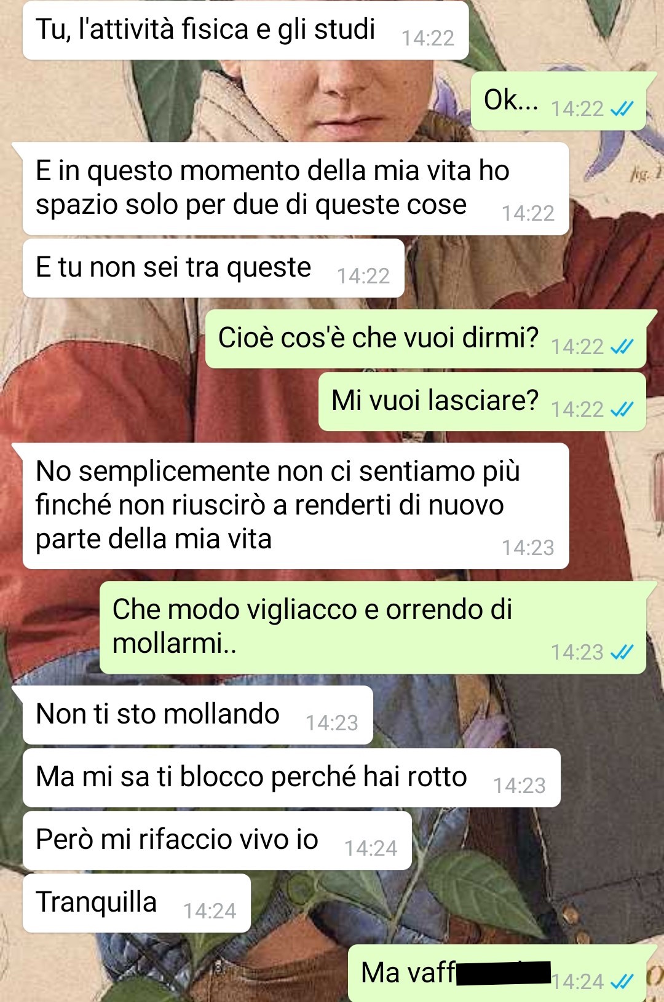The height and width of the screenshot is (1002, 664).
Task: Tap the read-receipt checkmarks on 'Ok...' message
Action: (622, 109)
